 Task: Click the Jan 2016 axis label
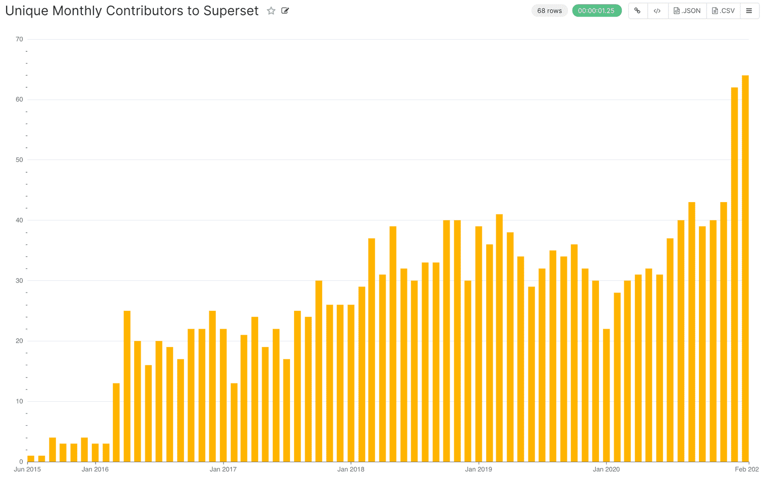coord(94,469)
